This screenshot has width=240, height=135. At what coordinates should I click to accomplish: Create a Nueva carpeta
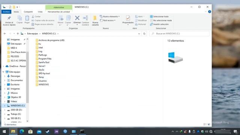[x=95, y=21]
